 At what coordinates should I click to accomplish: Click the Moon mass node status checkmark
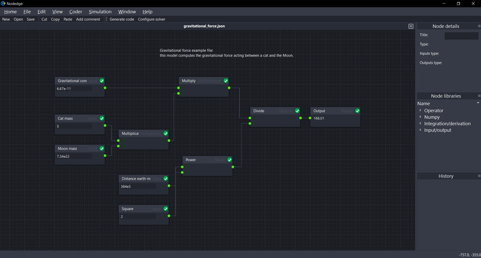tap(102, 148)
